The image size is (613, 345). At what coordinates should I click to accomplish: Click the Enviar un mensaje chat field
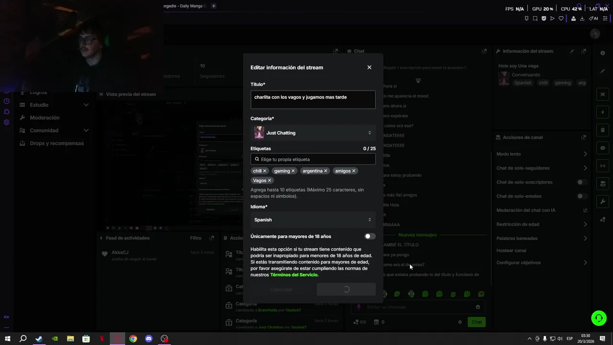tap(419, 307)
